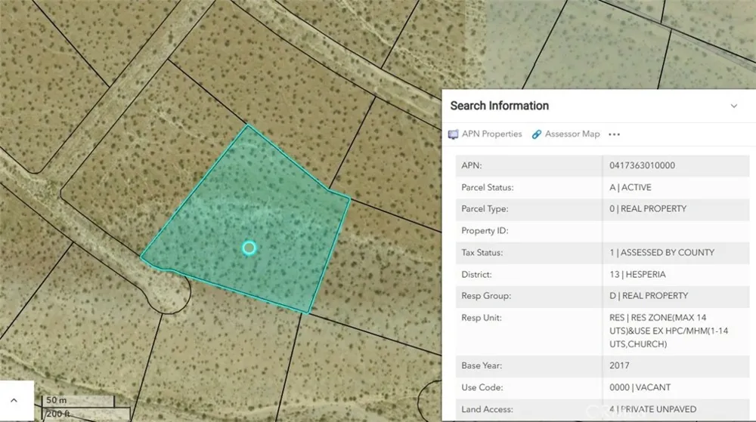756x422 pixels.
Task: Click the Use Code: label
Action: pos(482,387)
